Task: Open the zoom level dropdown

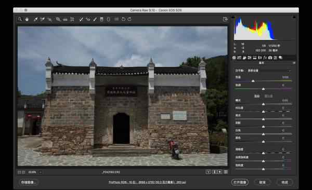Action: [x=41, y=172]
